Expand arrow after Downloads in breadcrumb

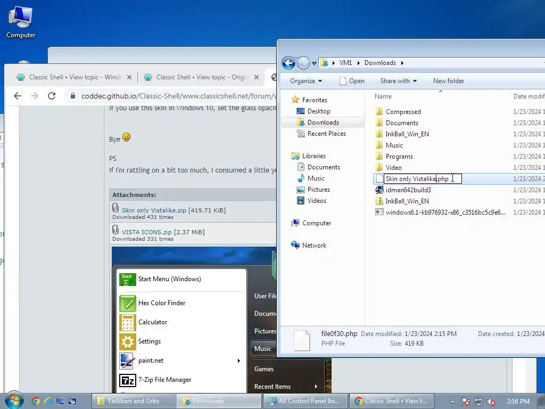click(402, 63)
